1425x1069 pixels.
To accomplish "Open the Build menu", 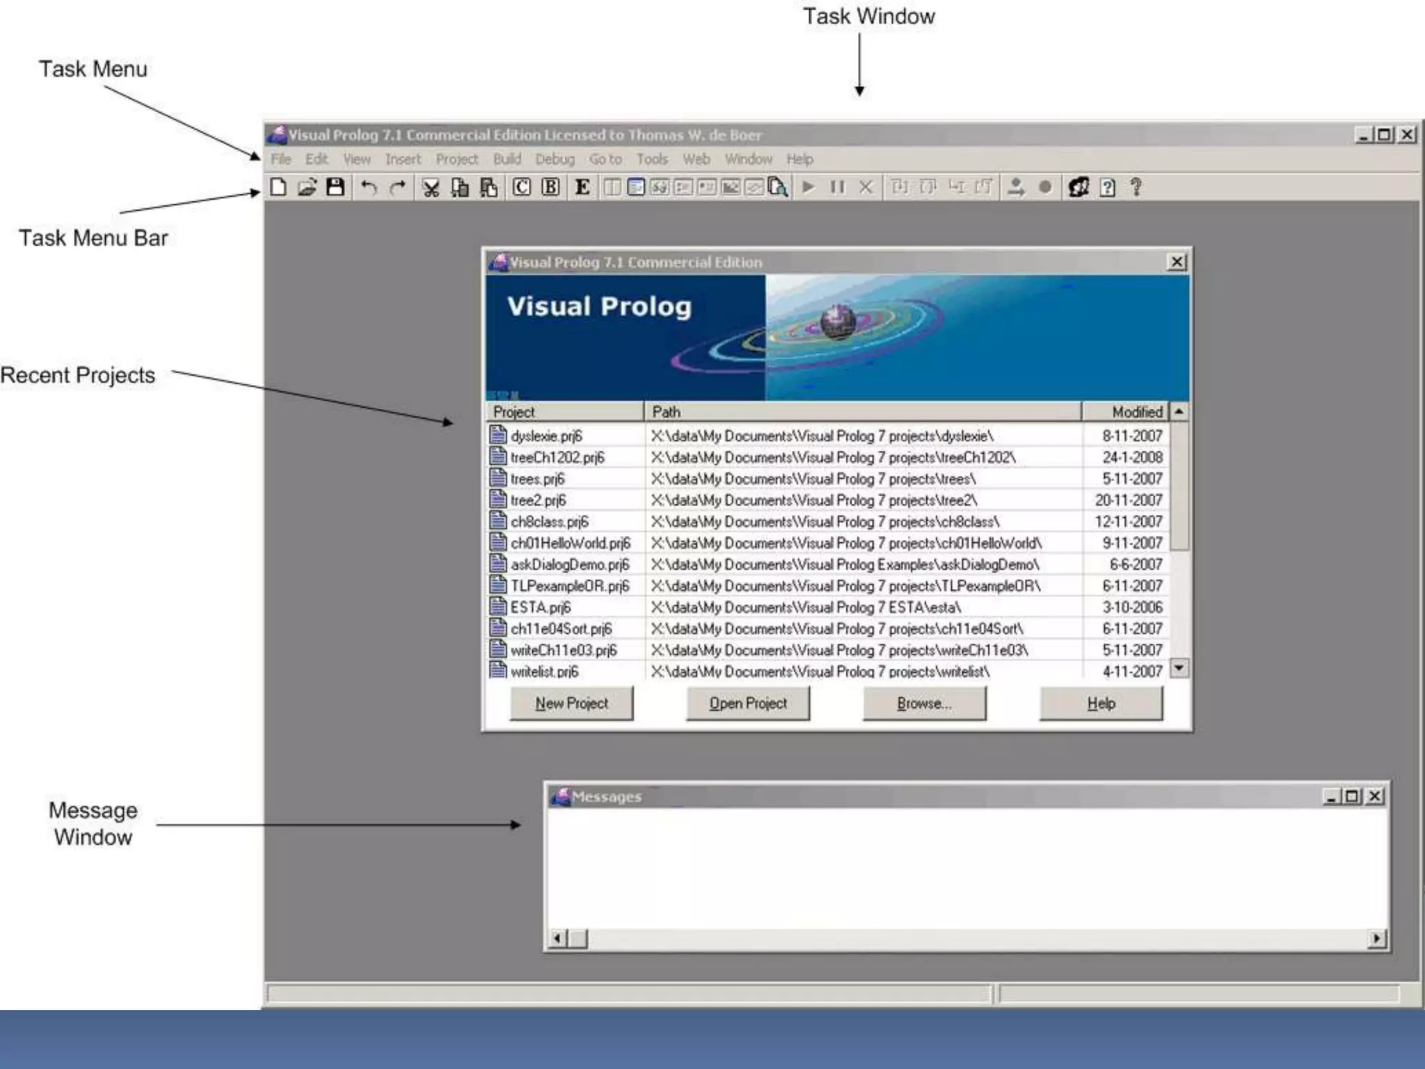I will (507, 159).
